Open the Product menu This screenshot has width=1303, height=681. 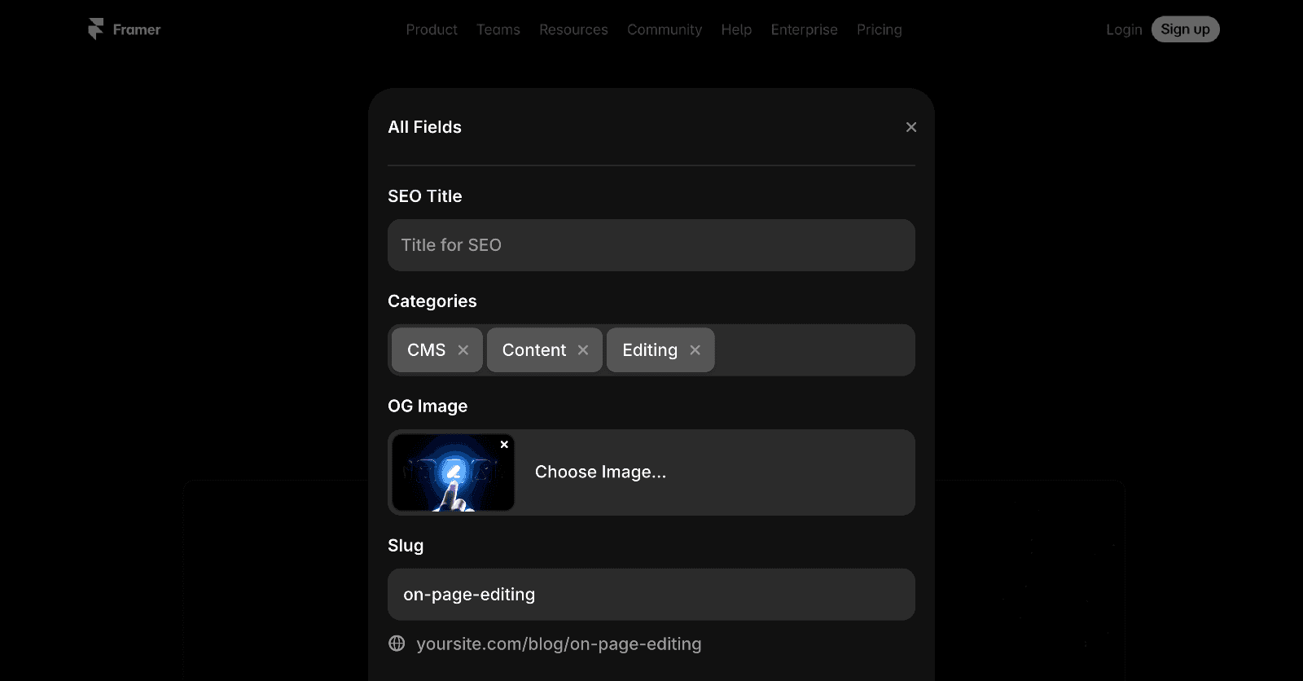click(x=432, y=30)
